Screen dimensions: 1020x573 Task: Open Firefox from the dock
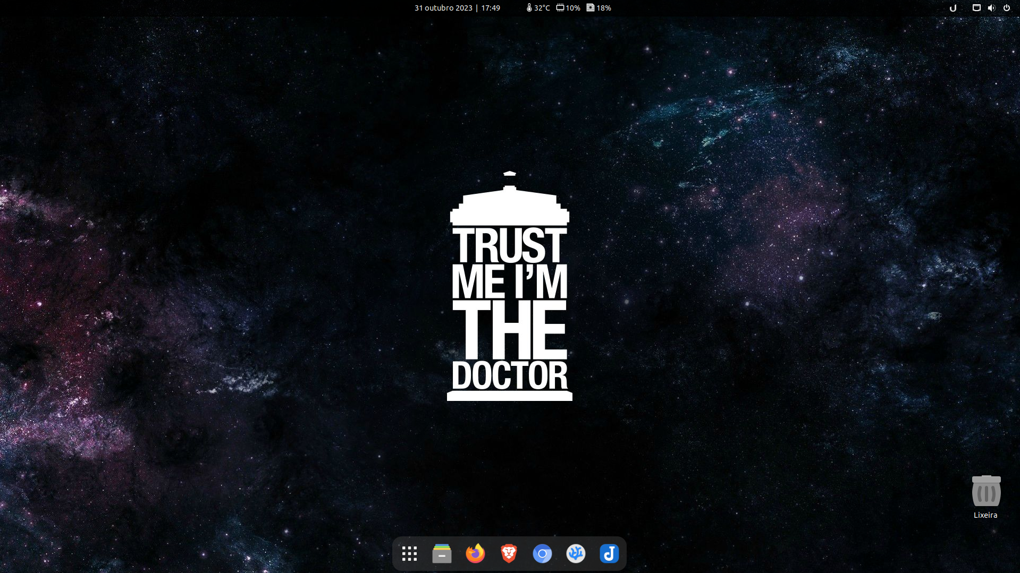tap(475, 554)
